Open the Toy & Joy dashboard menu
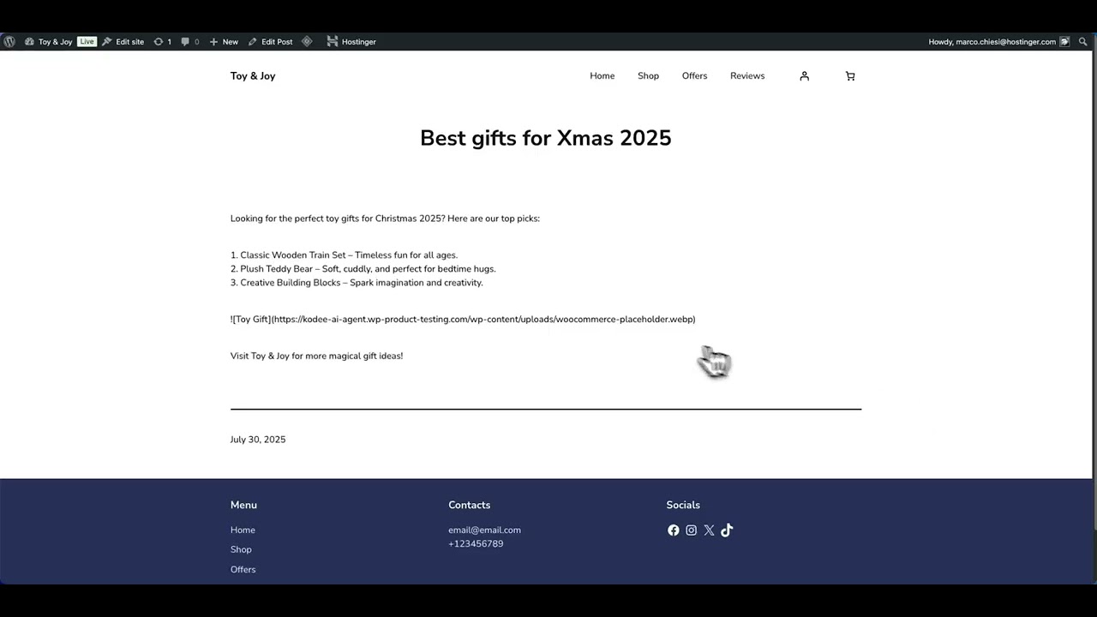The width and height of the screenshot is (1097, 617). click(48, 41)
